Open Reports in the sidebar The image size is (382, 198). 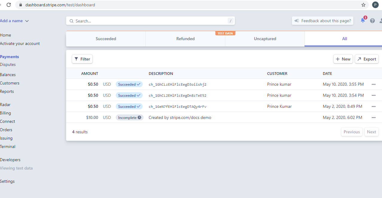tap(7, 91)
